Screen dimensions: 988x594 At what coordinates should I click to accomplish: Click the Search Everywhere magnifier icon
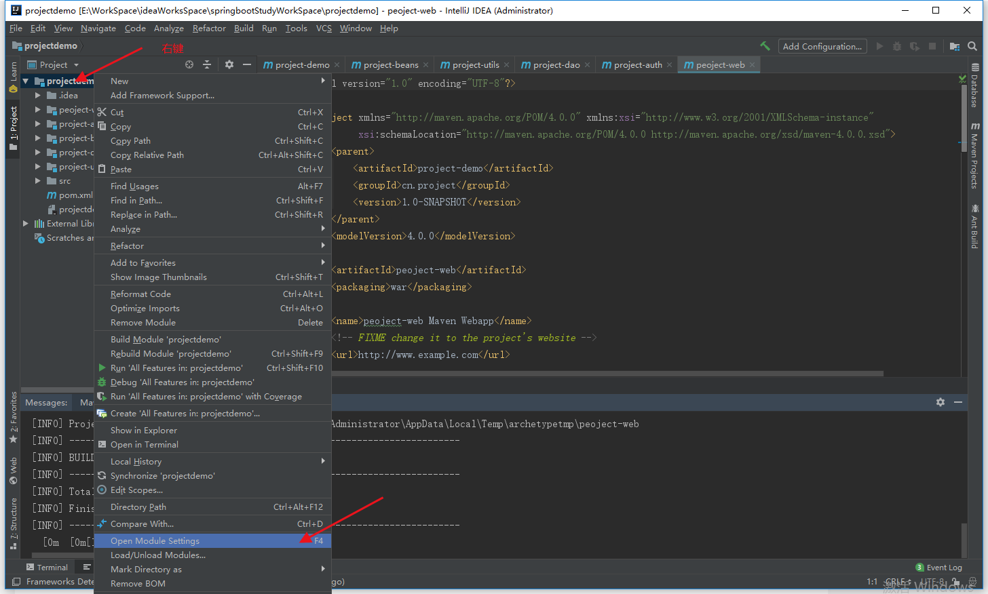click(x=972, y=46)
